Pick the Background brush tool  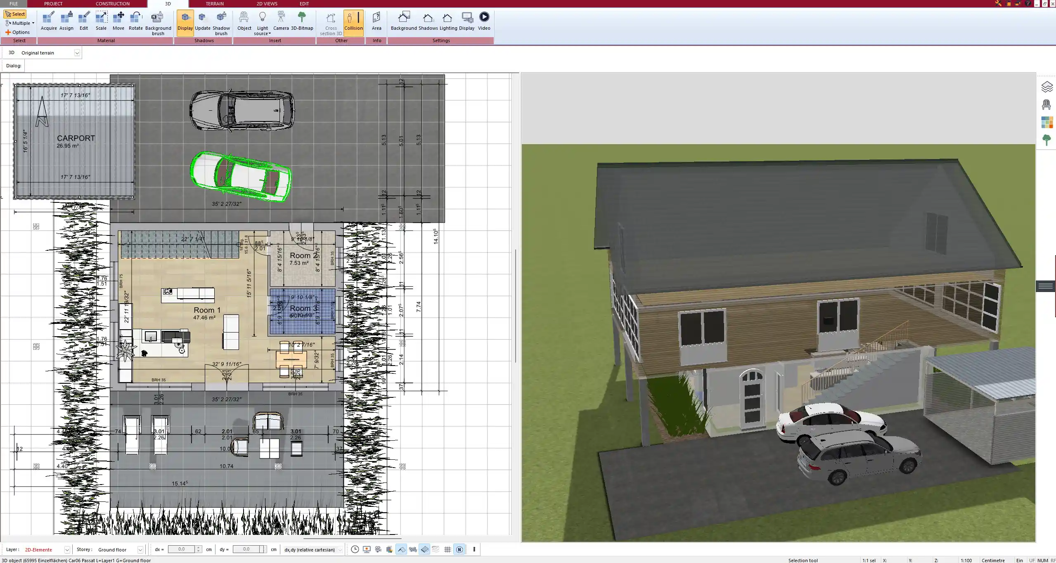coord(158,24)
